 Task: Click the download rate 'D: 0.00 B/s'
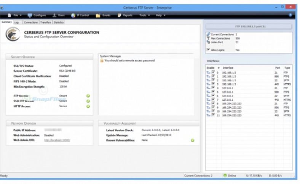(275, 176)
